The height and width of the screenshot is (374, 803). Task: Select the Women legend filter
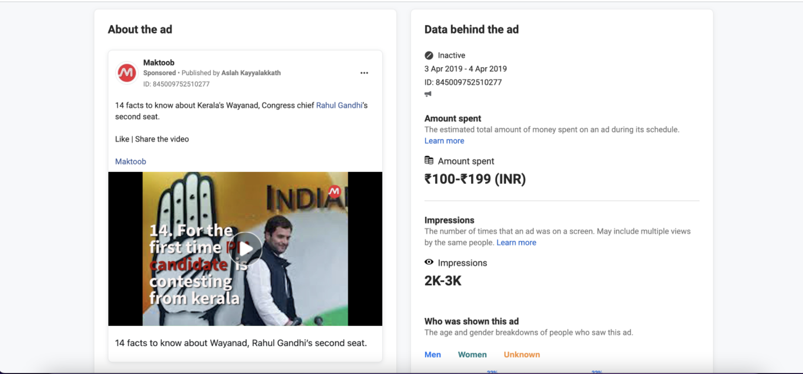tap(472, 354)
